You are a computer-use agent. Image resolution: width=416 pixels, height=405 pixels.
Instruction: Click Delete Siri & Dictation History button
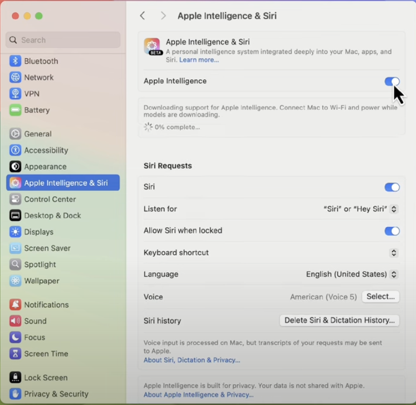[x=339, y=320]
